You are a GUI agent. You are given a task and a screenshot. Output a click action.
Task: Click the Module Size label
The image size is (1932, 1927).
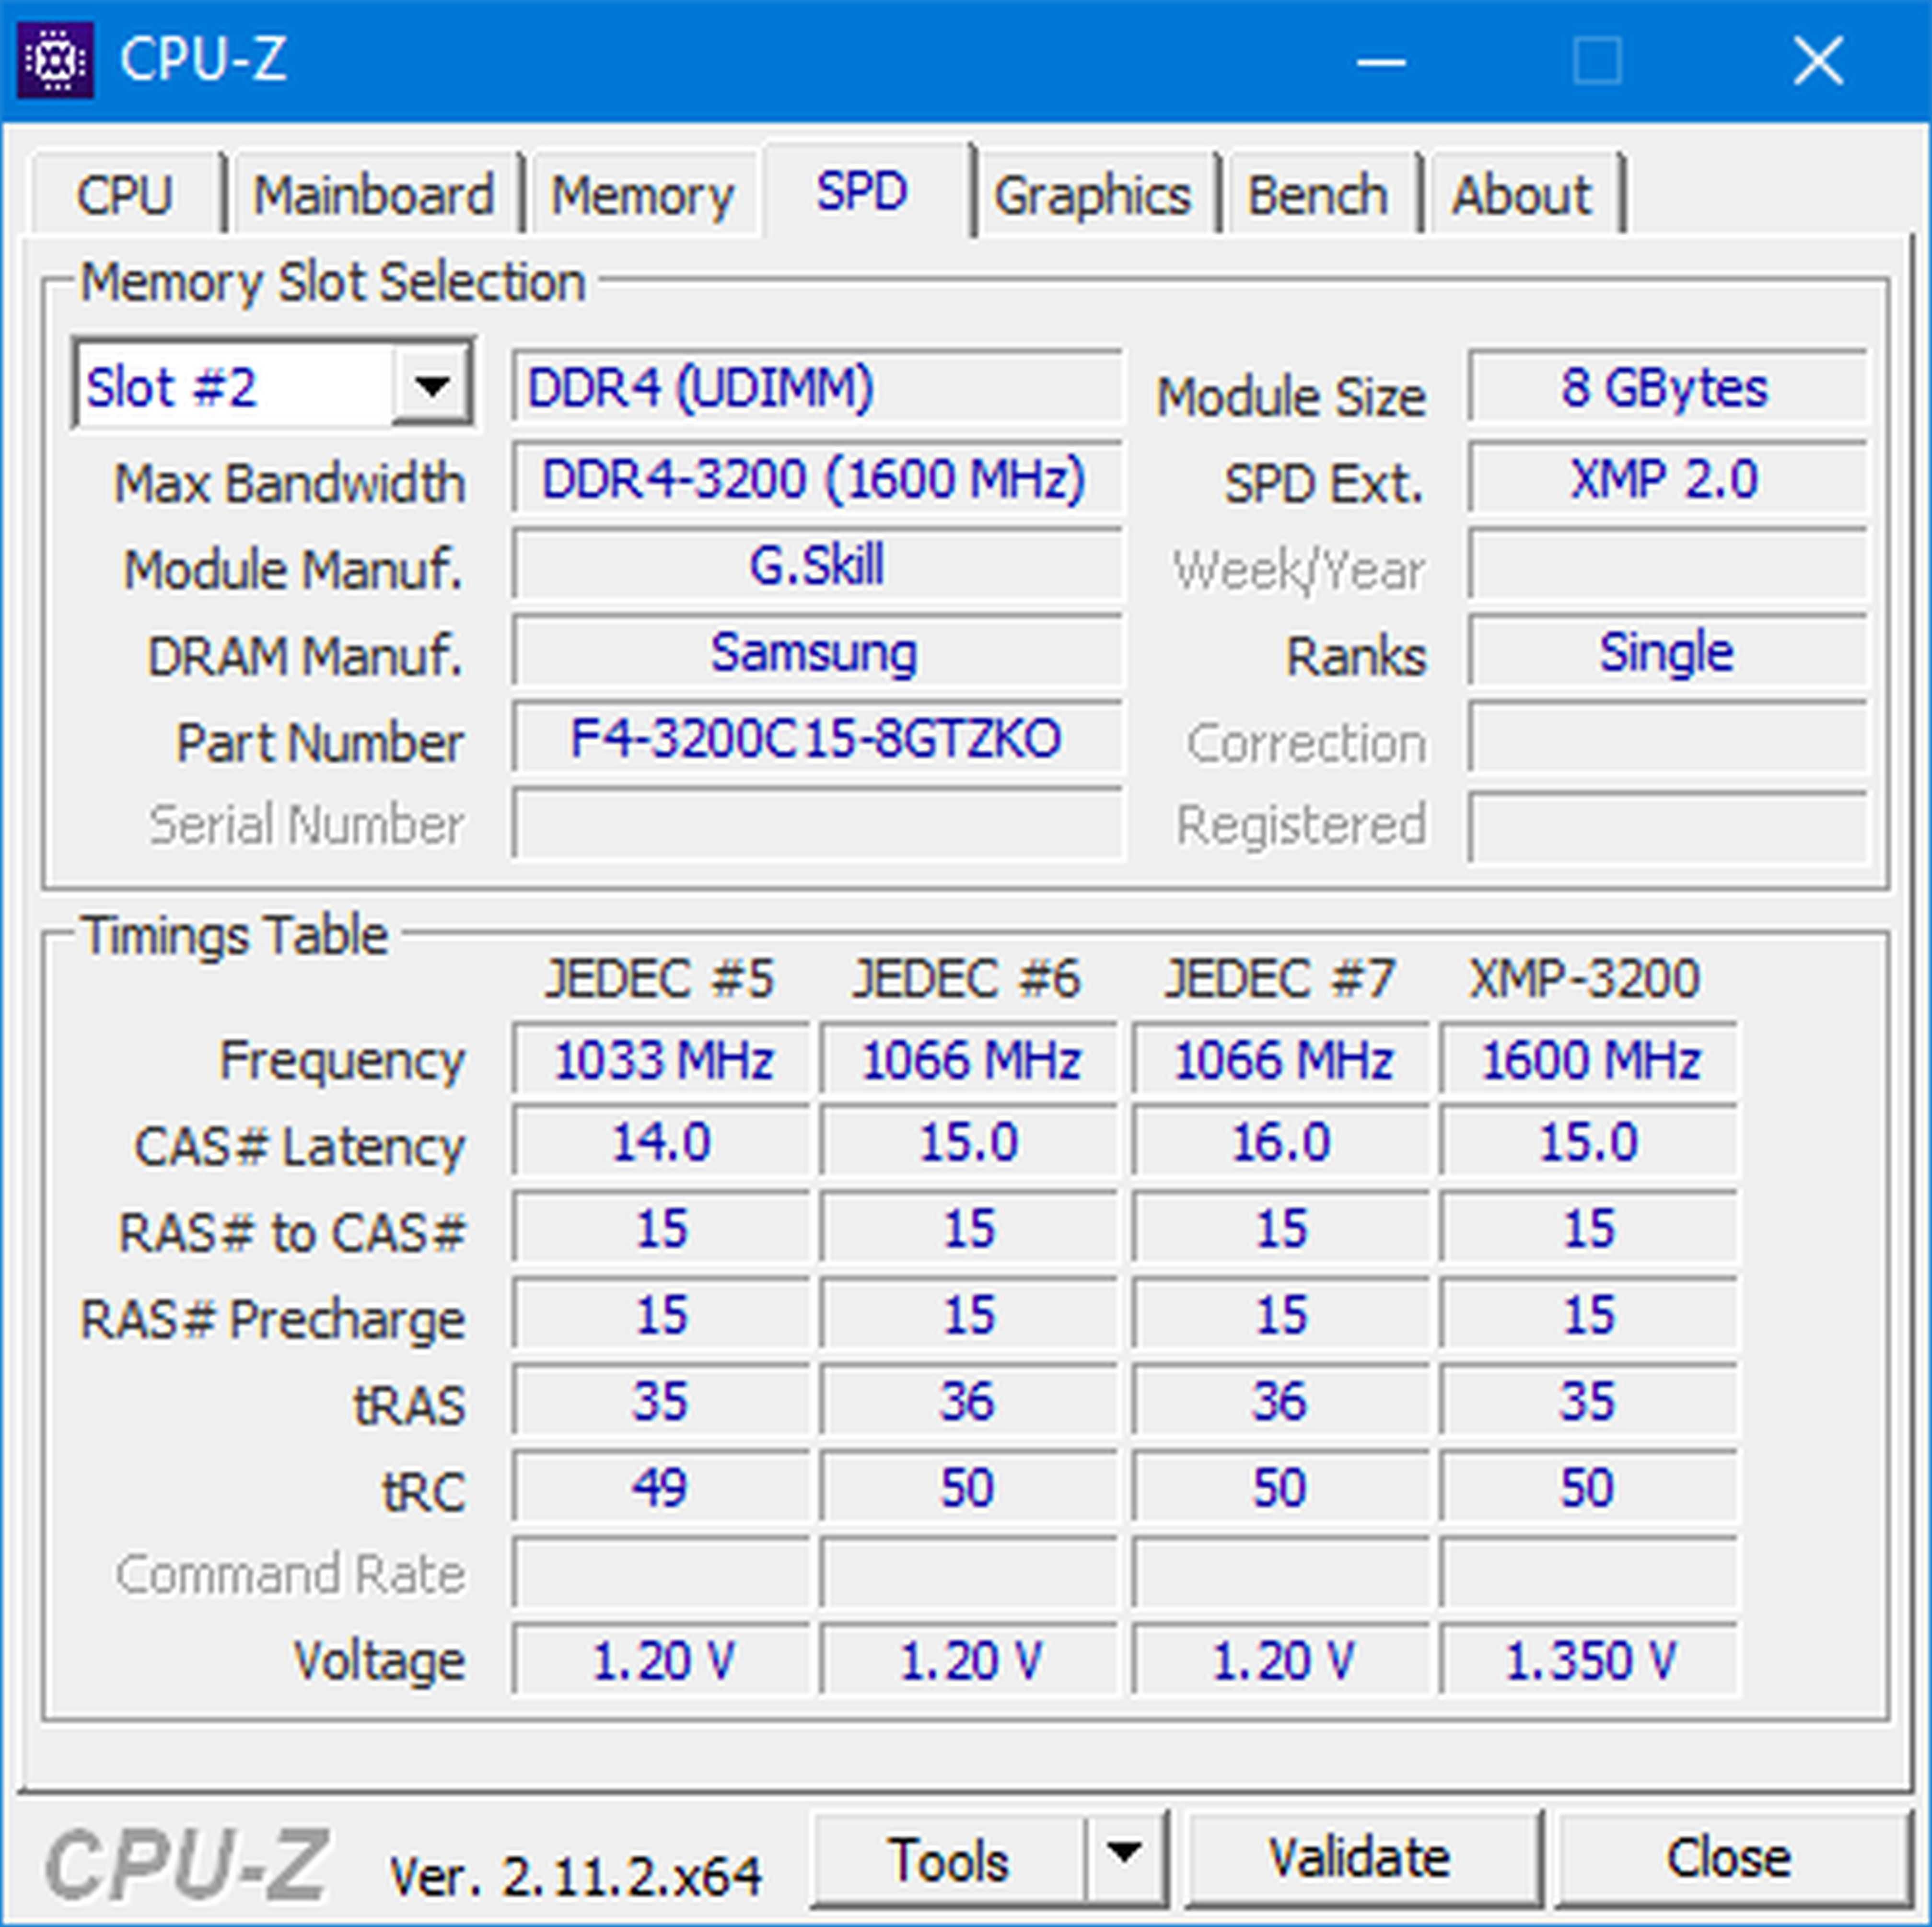[1291, 397]
